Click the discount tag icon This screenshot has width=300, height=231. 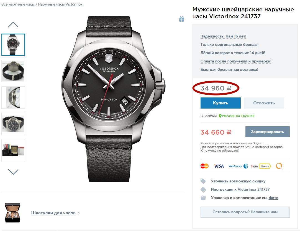point(203,181)
